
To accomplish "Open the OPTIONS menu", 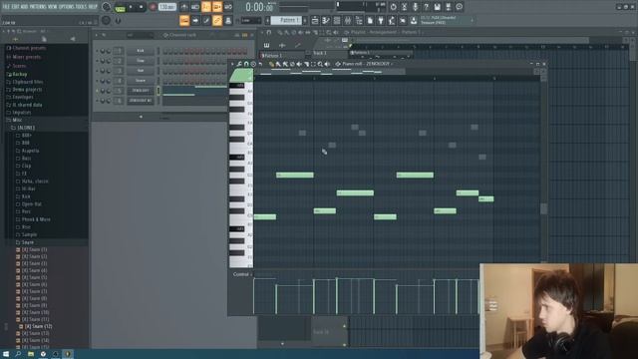I will click(x=67, y=7).
